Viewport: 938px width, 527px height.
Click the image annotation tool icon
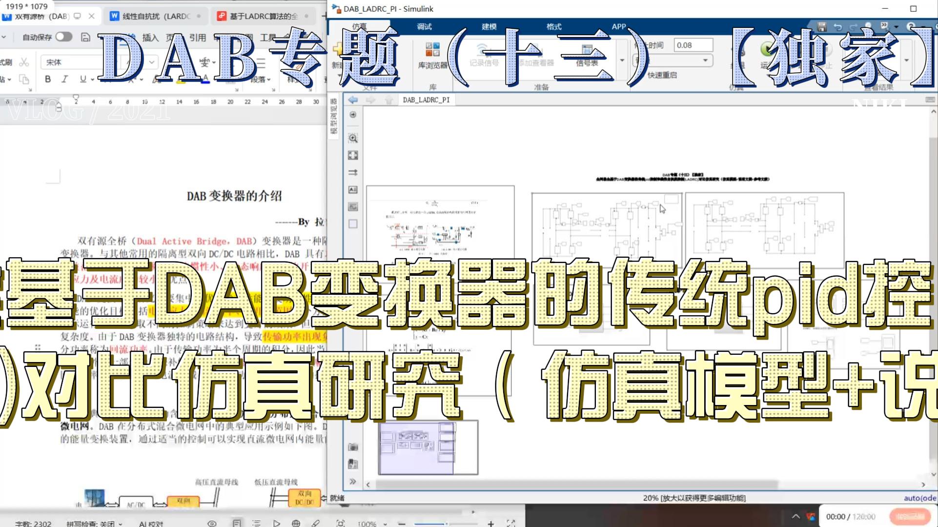click(x=353, y=207)
